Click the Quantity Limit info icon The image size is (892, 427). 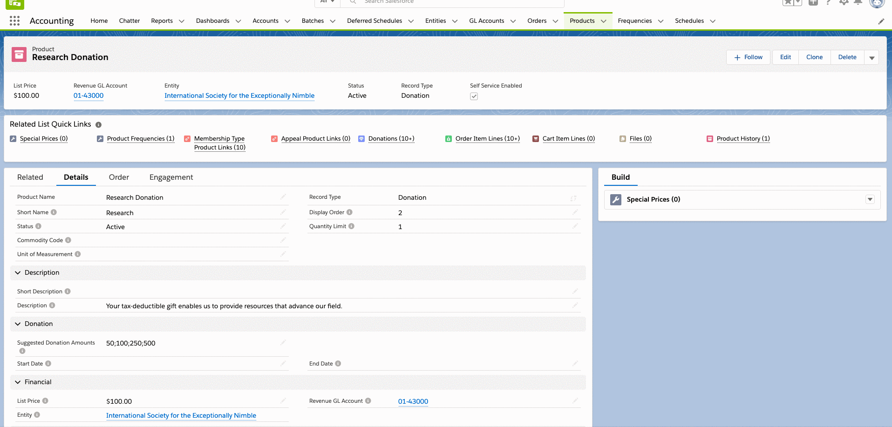352,226
